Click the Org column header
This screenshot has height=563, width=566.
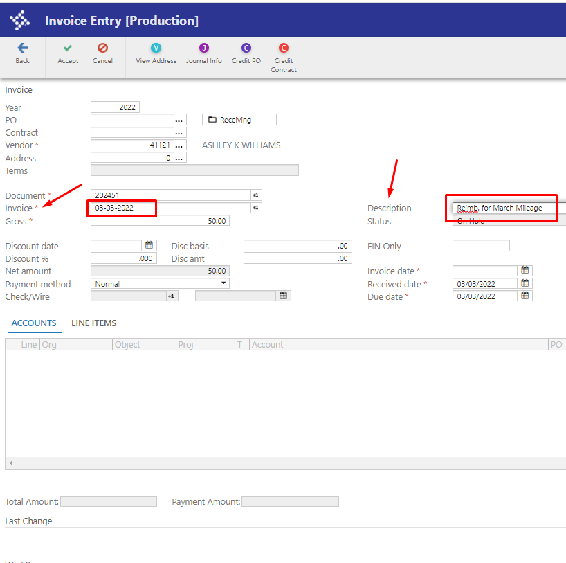76,344
